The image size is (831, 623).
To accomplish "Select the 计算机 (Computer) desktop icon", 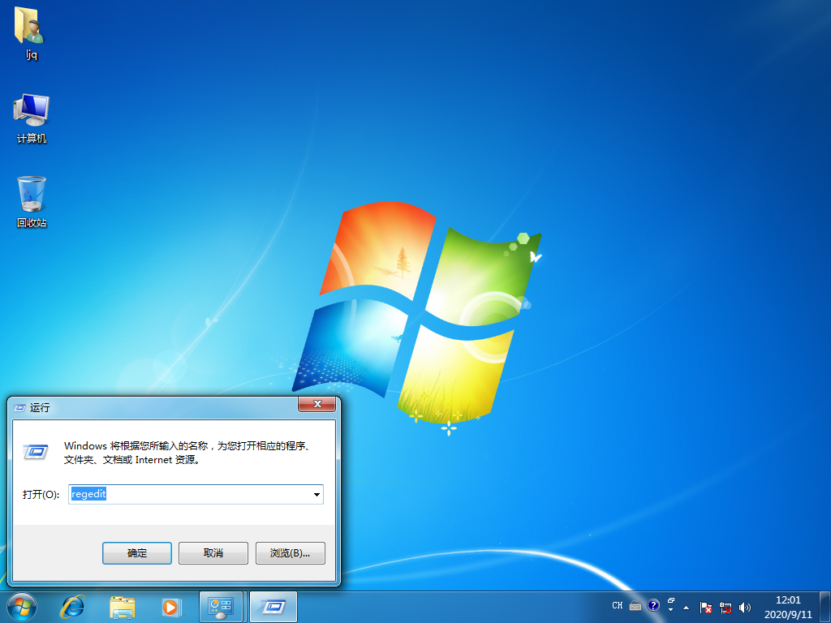I will [x=31, y=111].
